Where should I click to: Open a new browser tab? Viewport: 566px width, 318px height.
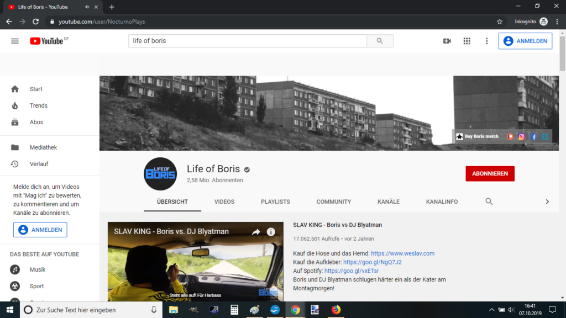click(x=112, y=7)
